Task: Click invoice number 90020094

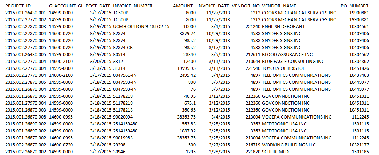Action: [123, 117]
